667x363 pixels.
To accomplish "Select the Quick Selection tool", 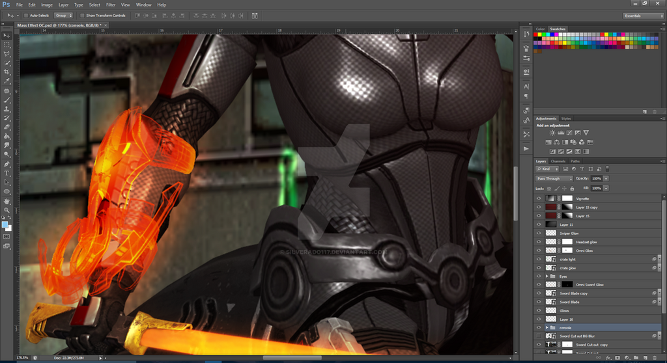I will 7,63.
